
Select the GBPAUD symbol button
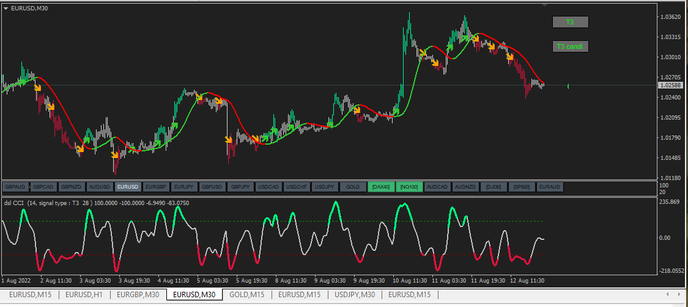pyautogui.click(x=15, y=187)
